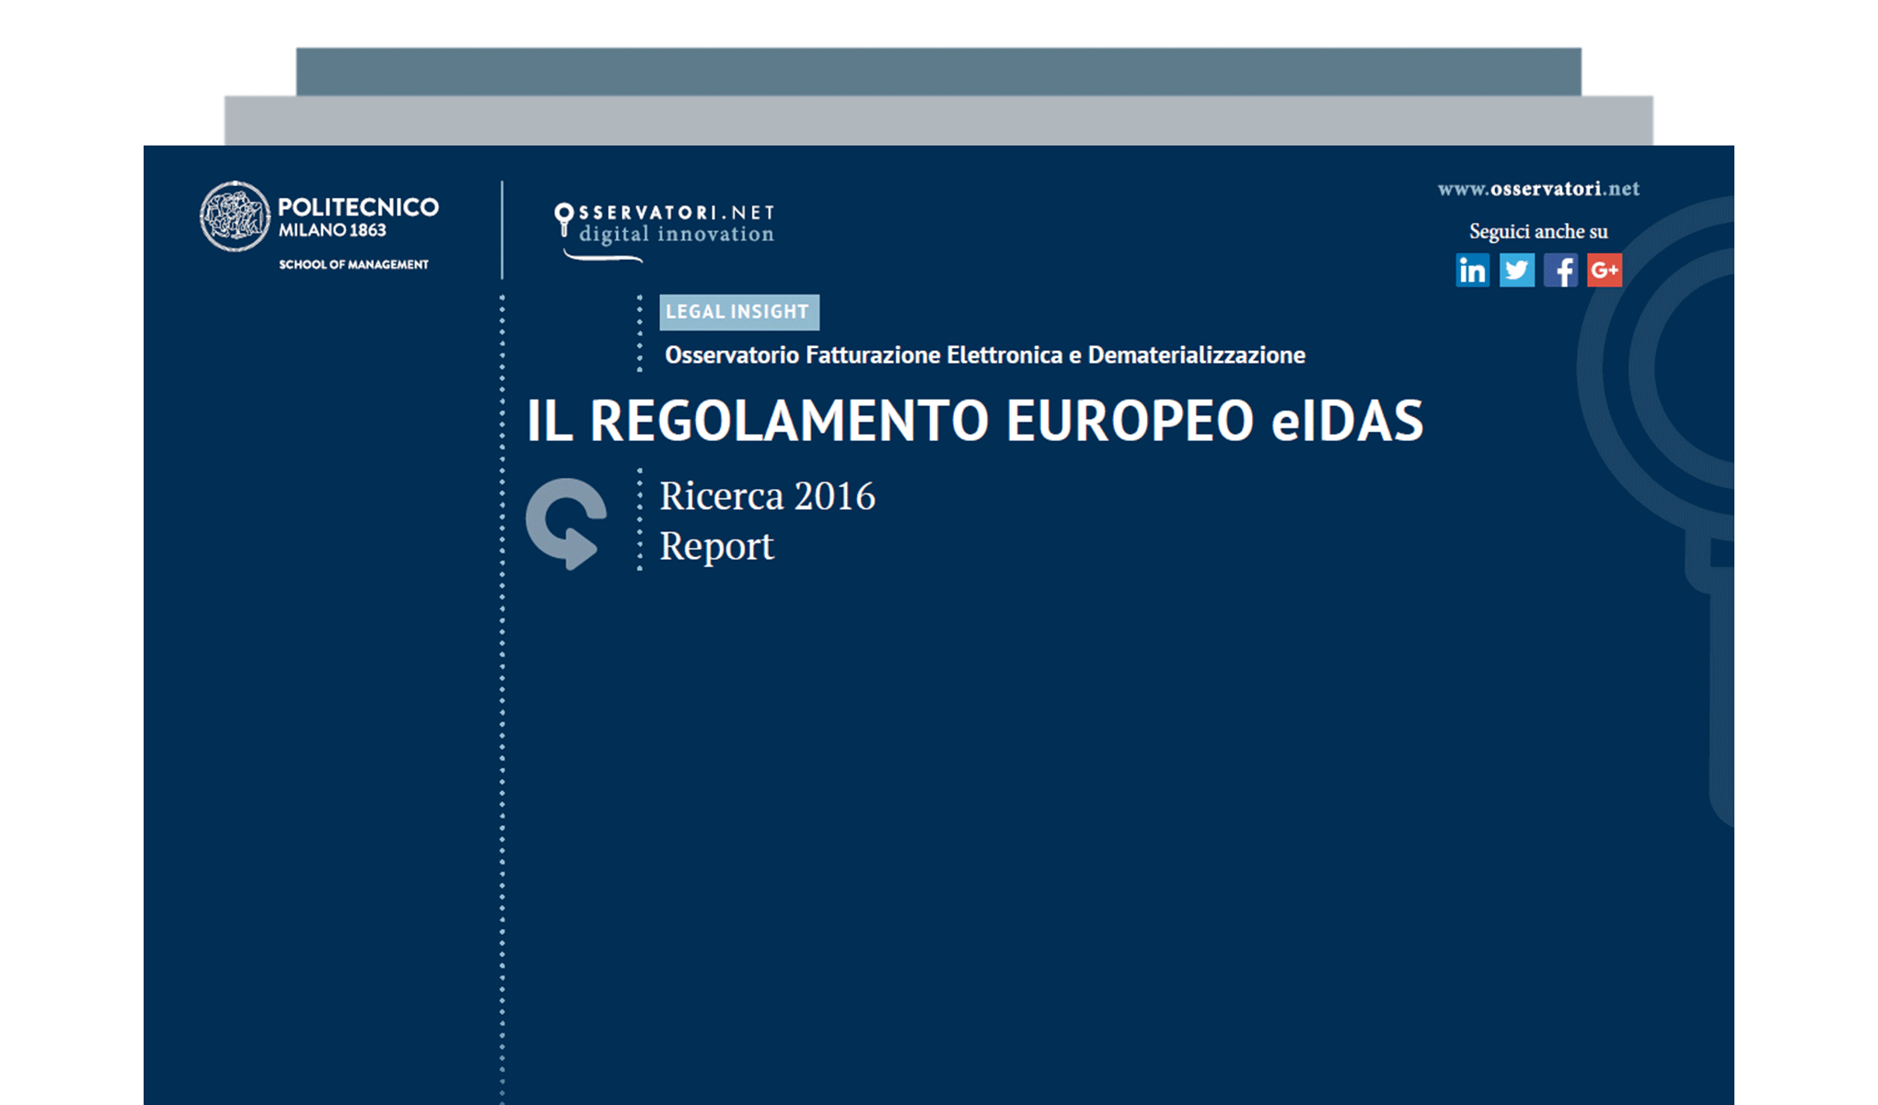Toggle visibility of the Report subtitle

tap(716, 545)
